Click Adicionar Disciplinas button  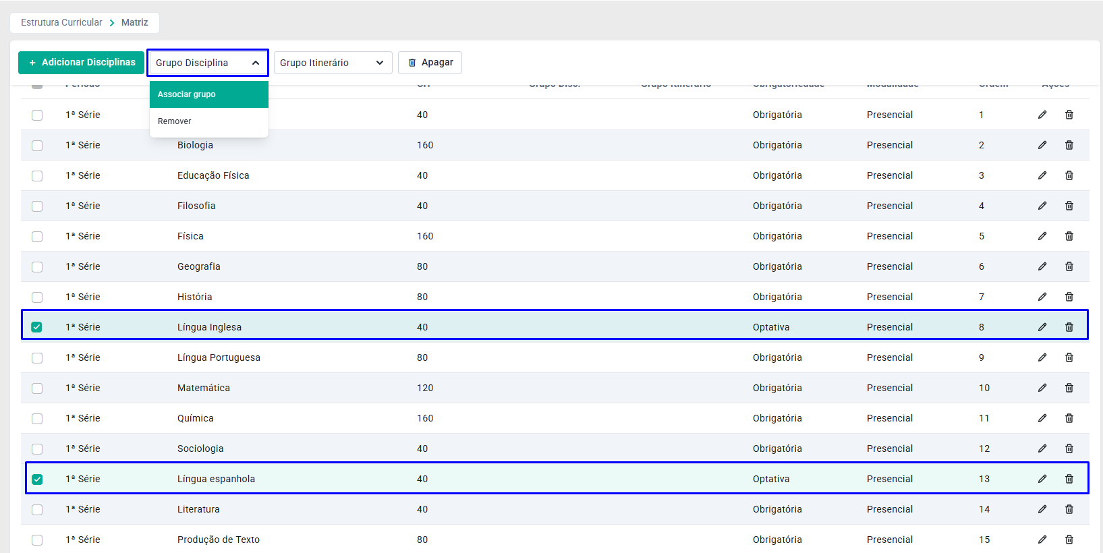click(x=81, y=63)
